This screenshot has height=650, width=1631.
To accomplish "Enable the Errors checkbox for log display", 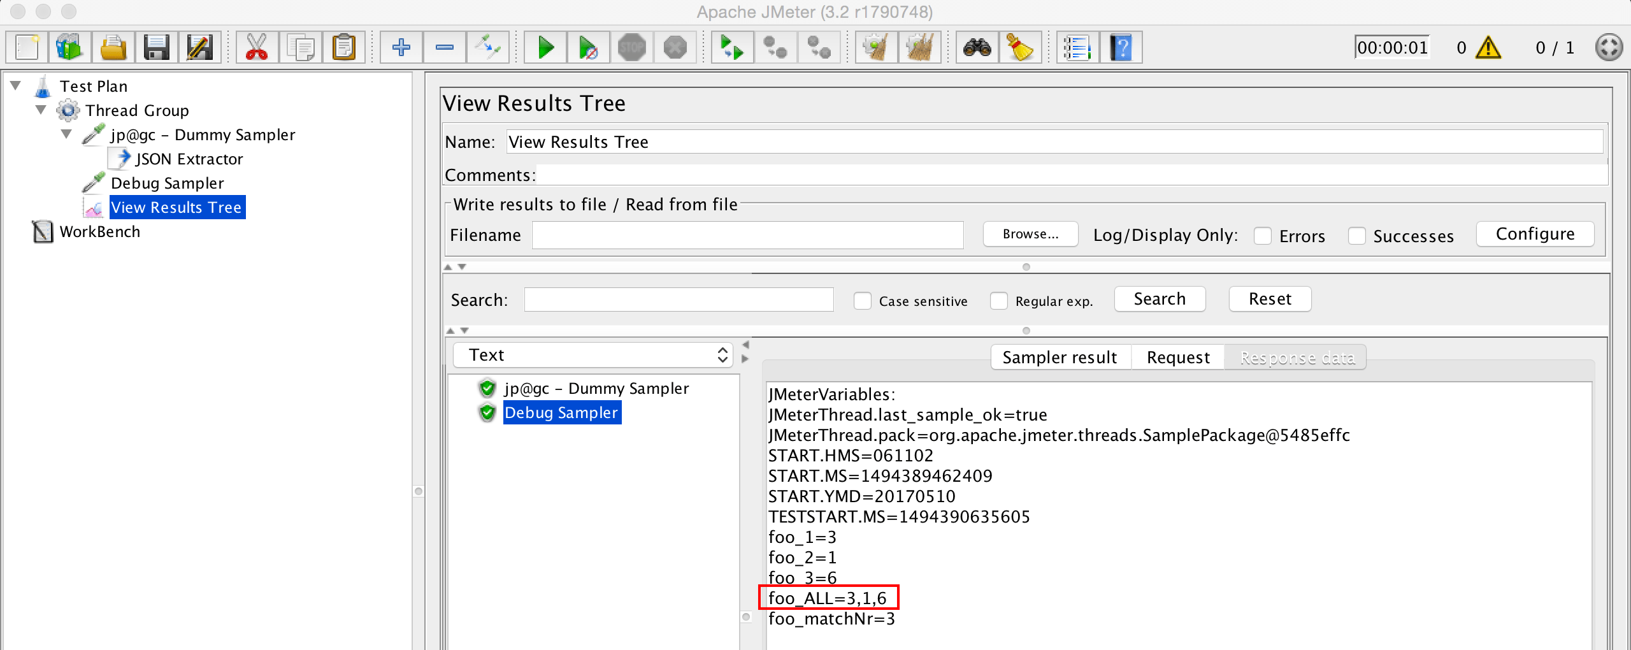I will 1263,235.
